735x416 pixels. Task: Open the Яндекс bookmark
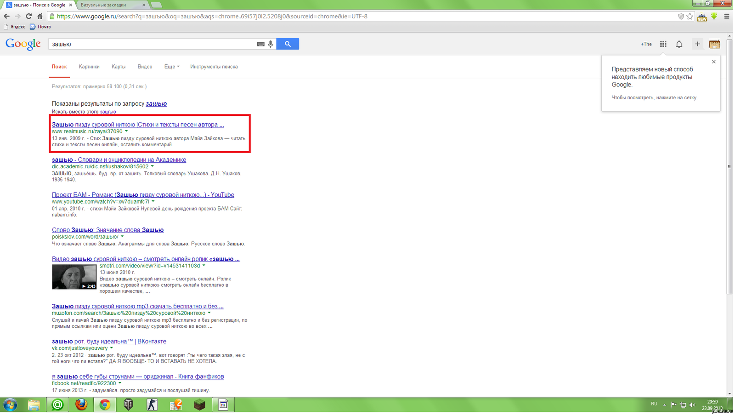click(x=14, y=27)
